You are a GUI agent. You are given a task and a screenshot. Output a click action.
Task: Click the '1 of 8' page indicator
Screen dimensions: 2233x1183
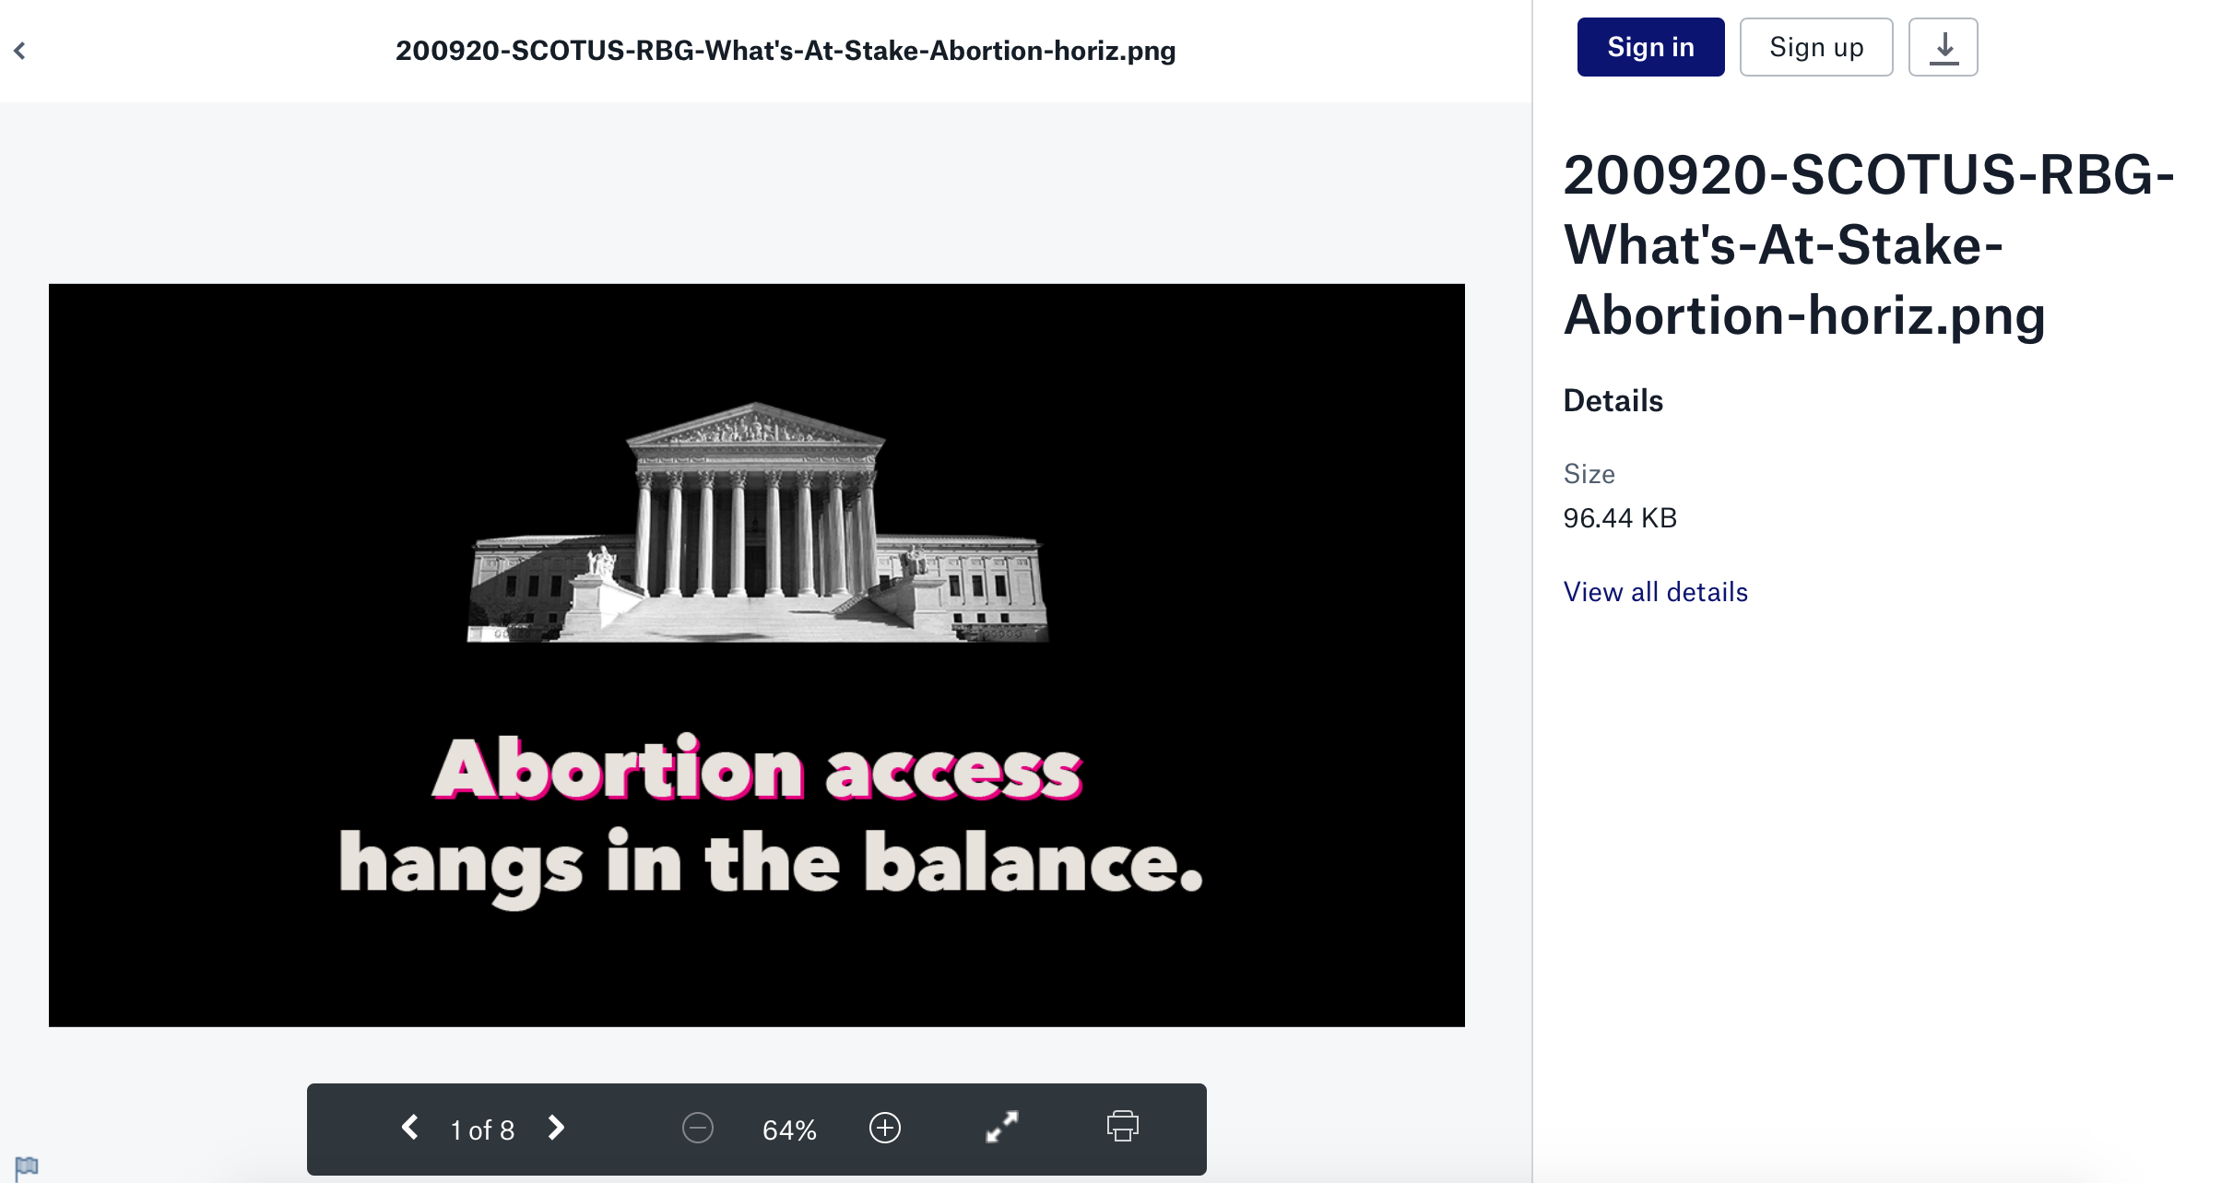[482, 1130]
